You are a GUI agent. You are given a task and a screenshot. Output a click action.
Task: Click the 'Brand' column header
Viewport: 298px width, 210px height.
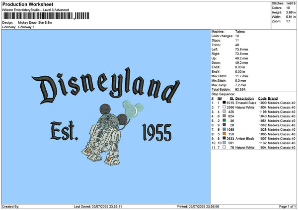click(x=273, y=99)
